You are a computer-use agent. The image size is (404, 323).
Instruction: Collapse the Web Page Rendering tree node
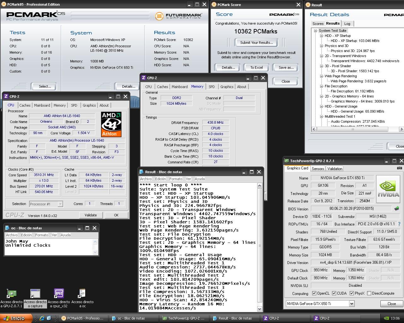321,76
